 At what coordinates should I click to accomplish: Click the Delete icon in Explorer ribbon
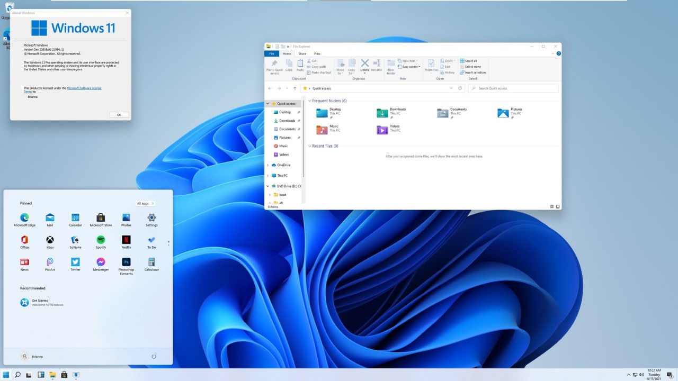[x=364, y=63]
